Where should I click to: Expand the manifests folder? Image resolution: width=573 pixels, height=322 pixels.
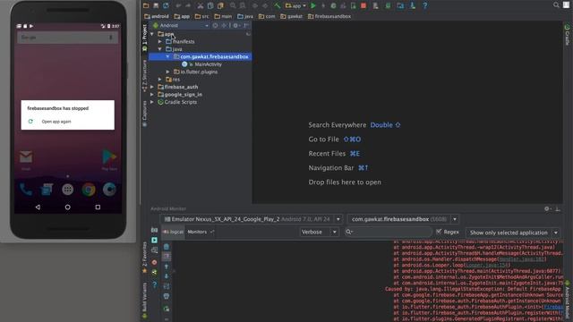point(160,42)
